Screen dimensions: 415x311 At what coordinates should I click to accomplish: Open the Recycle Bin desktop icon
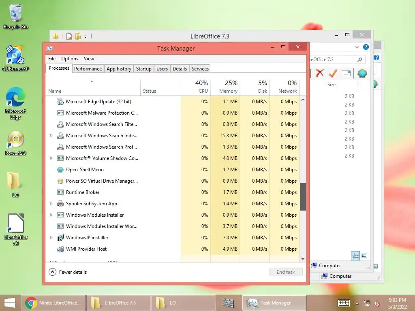(15, 16)
